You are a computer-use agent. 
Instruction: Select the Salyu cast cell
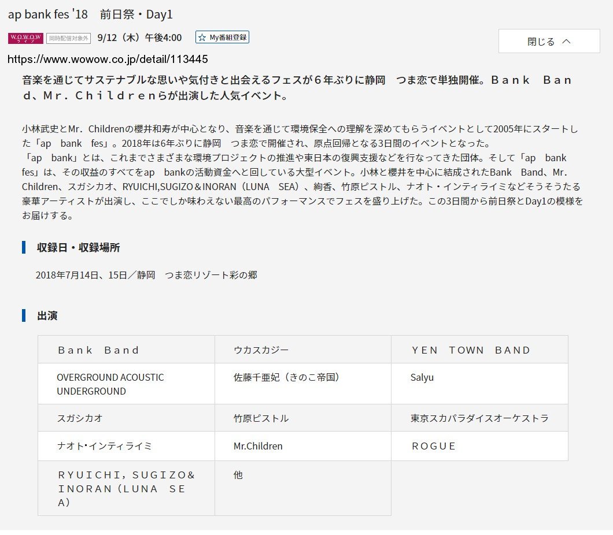tap(479, 384)
